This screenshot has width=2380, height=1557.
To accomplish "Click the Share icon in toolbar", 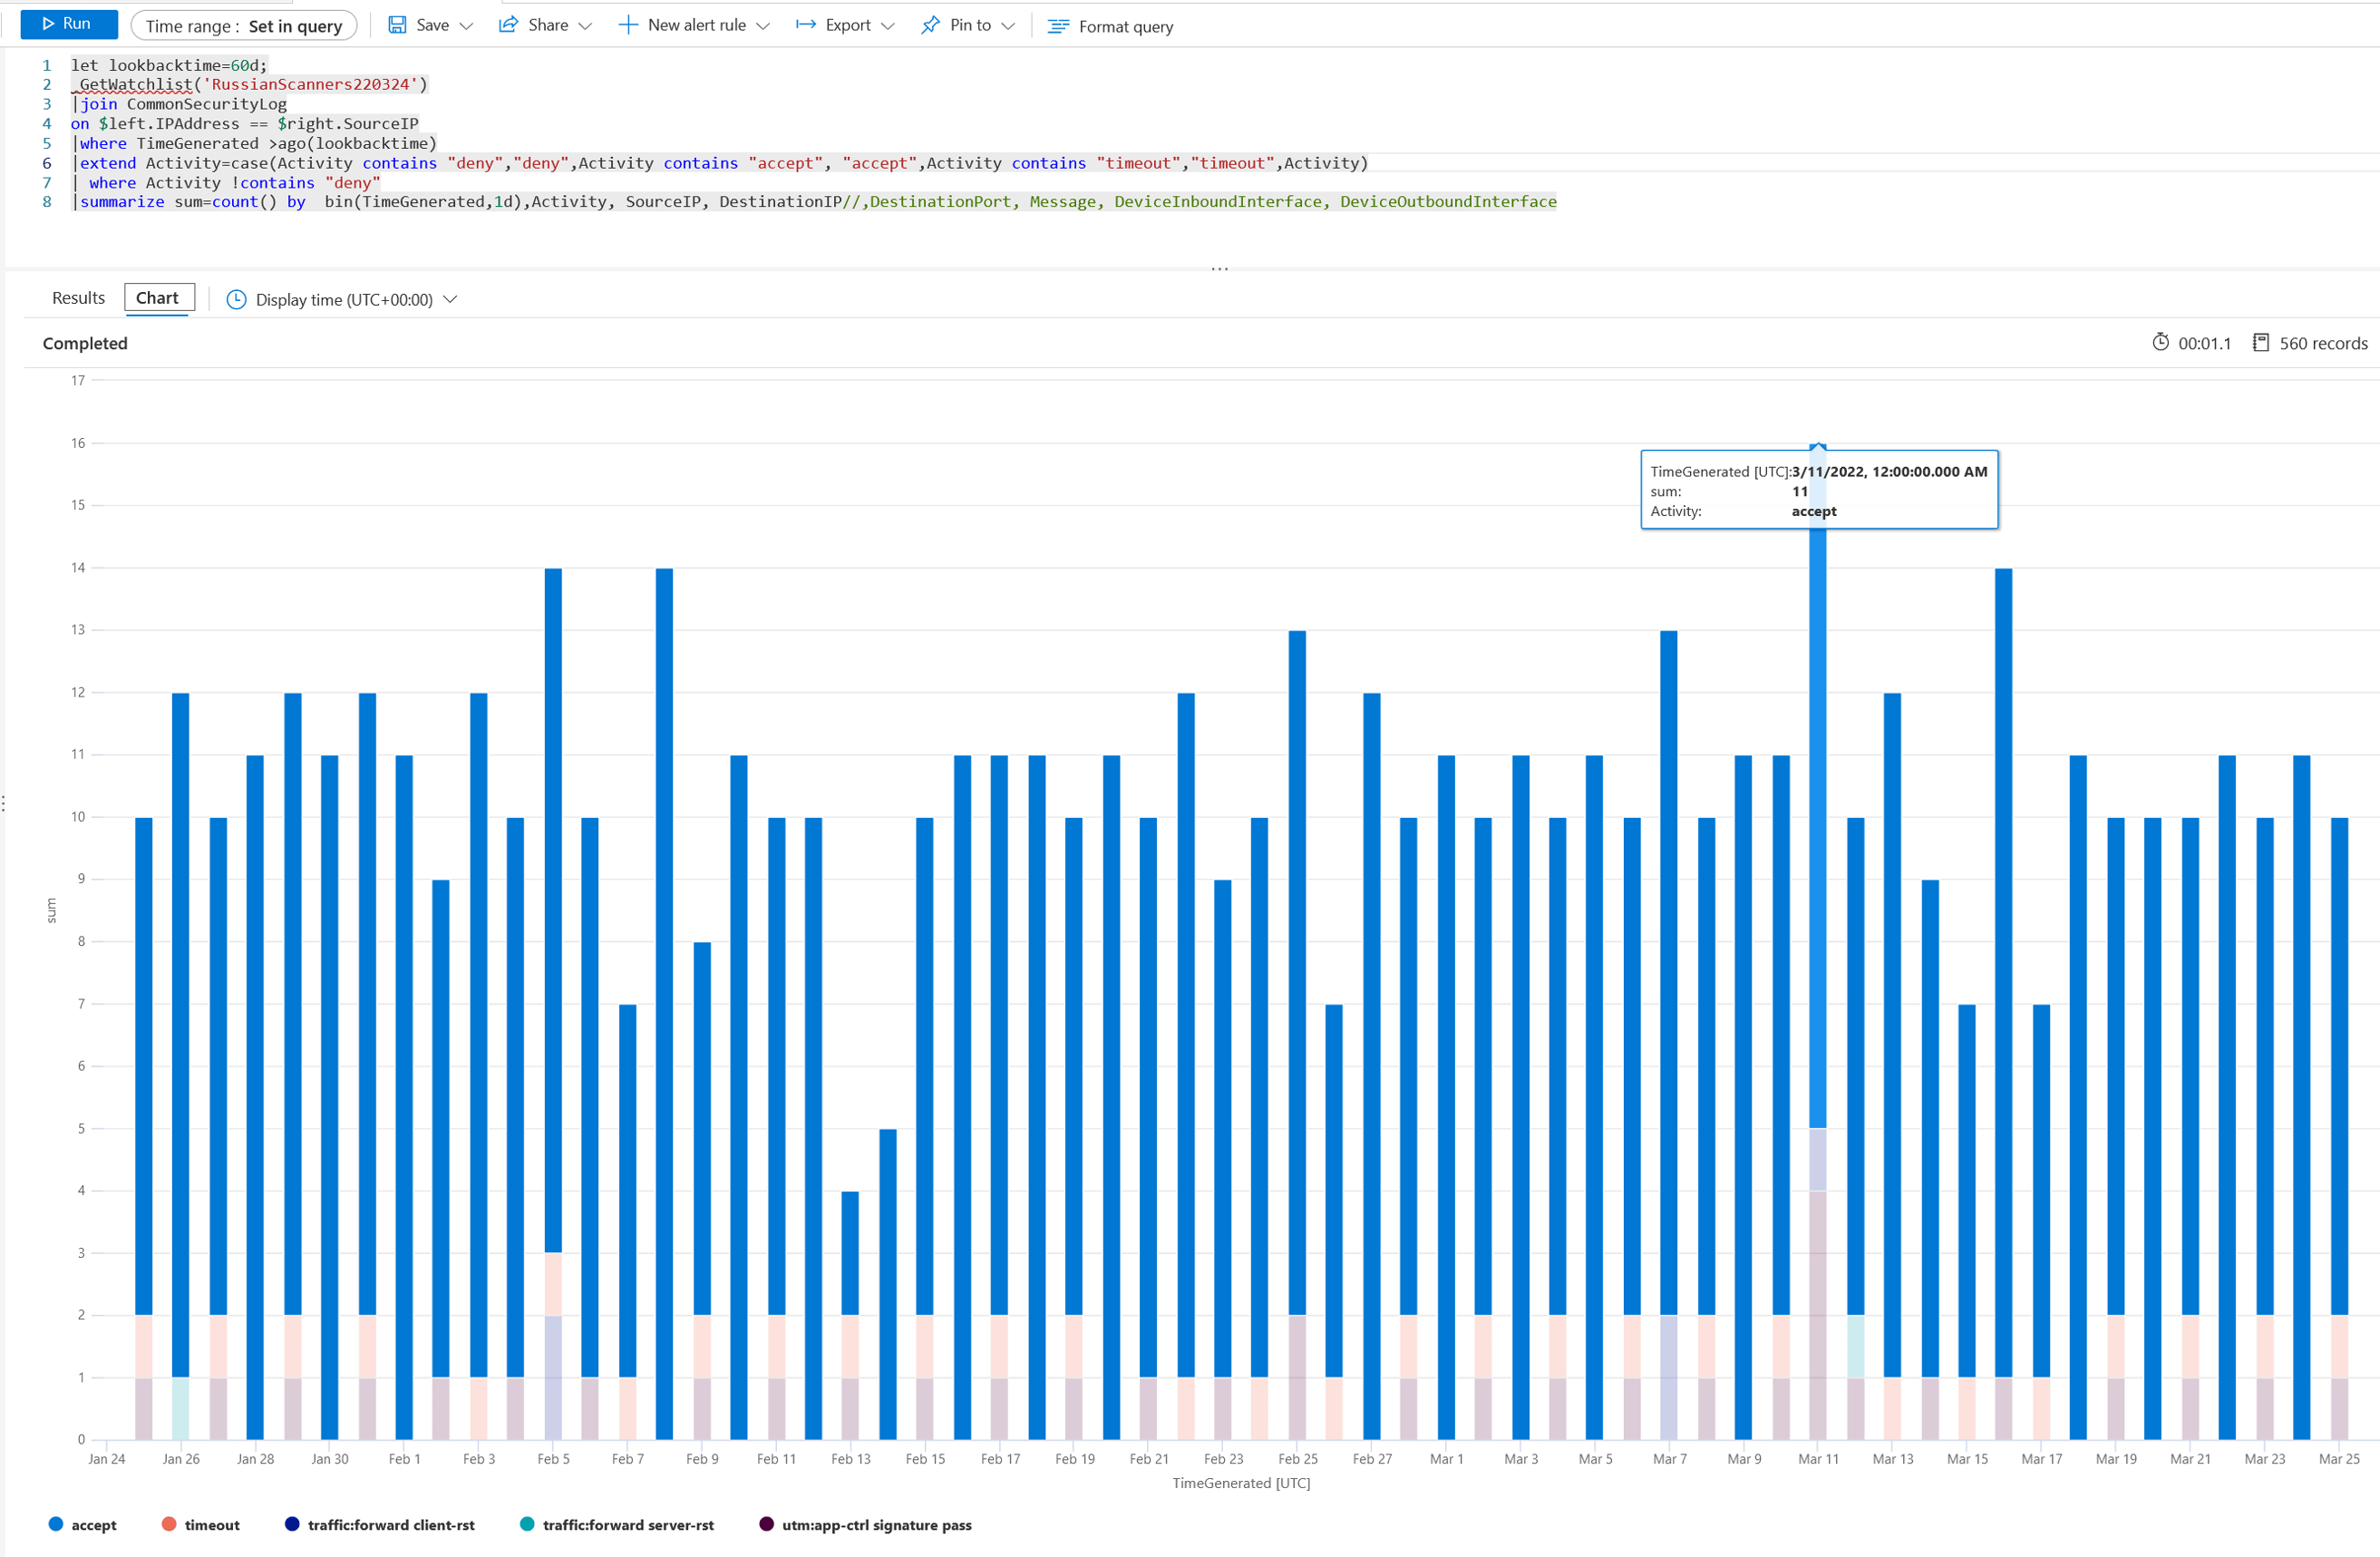I will tap(508, 25).
